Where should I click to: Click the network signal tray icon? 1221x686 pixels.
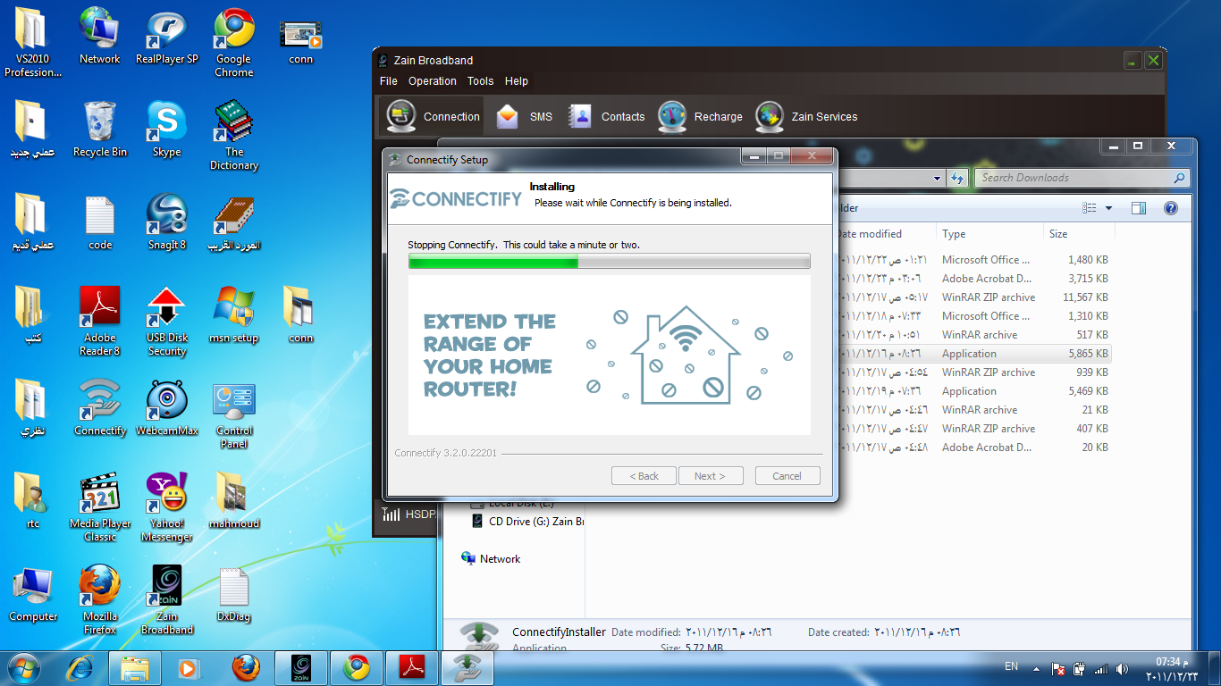(x=1100, y=668)
